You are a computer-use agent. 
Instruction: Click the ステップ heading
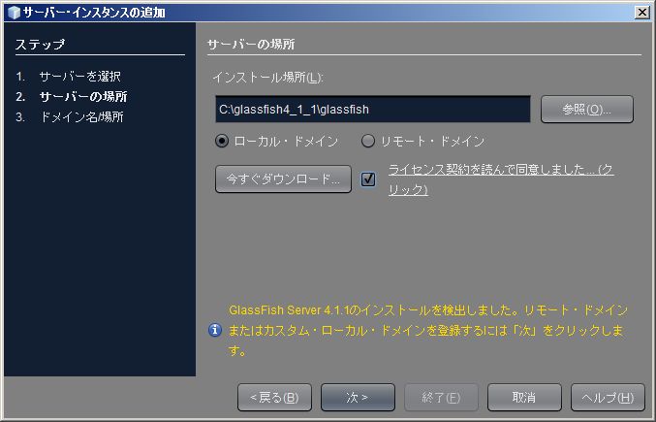(x=40, y=45)
